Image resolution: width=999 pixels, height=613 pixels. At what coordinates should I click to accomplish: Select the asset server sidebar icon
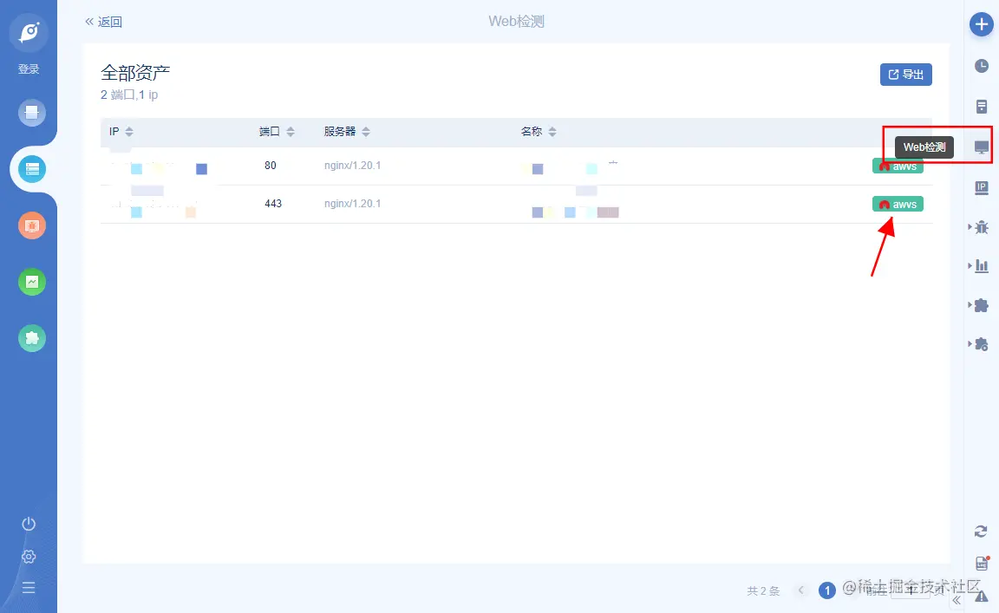[x=32, y=169]
